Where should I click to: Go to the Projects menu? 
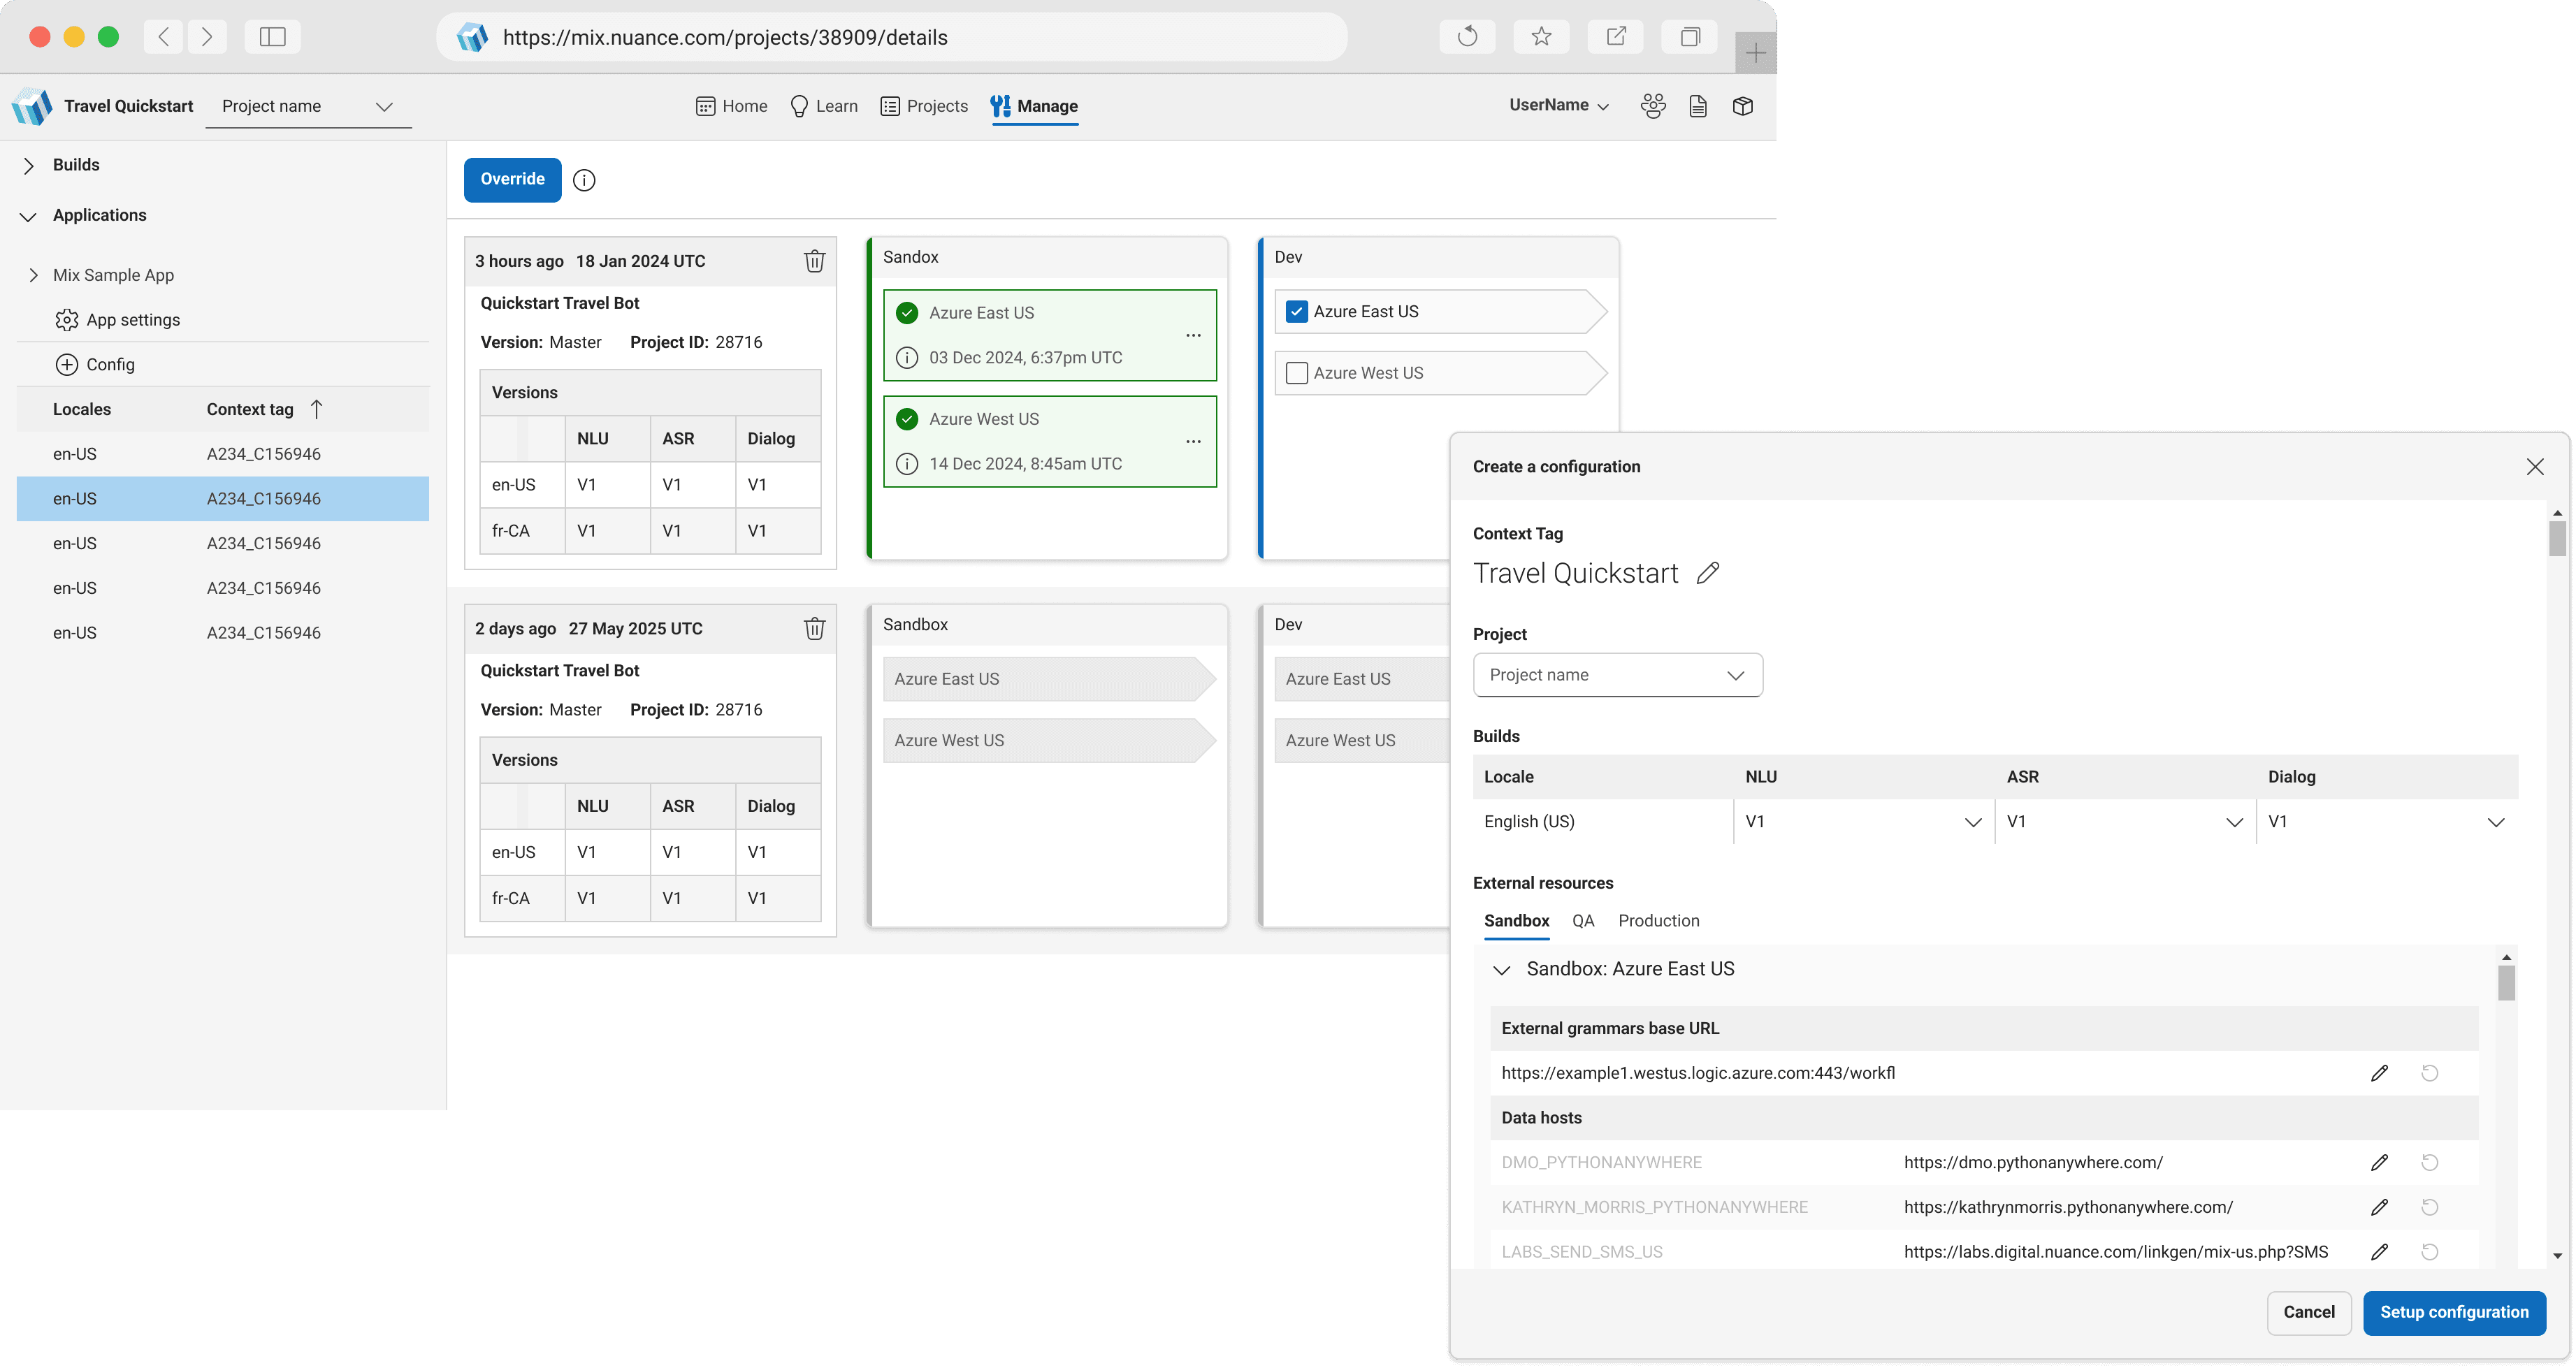coord(924,106)
